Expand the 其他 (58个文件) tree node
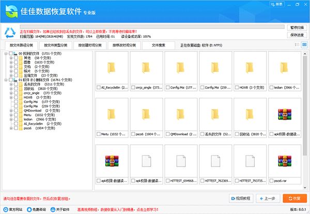Viewport: 310px width, 214px height. [11, 58]
